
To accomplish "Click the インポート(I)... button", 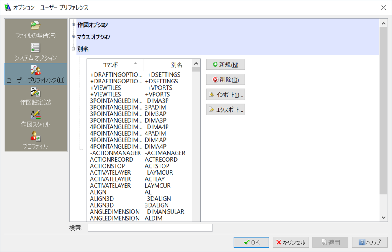I will tap(225, 95).
